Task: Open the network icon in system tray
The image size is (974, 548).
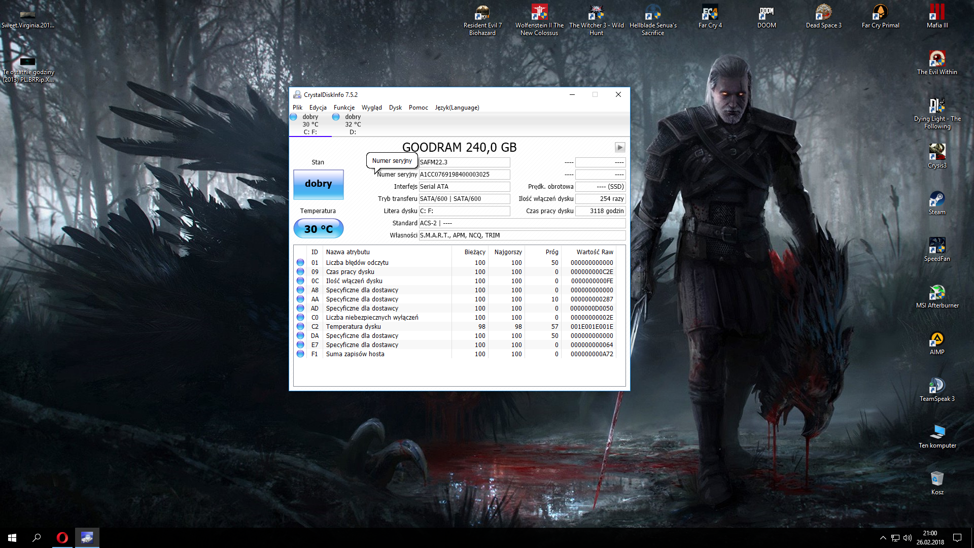Action: point(895,538)
